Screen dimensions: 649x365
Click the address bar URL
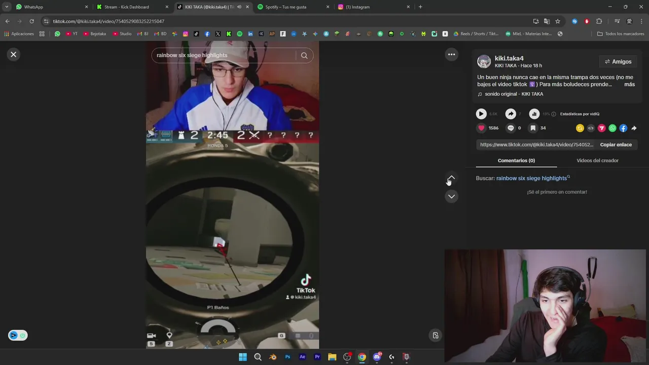[x=109, y=21]
